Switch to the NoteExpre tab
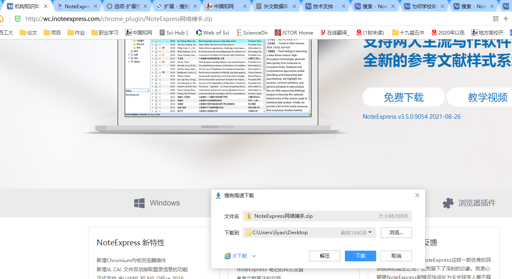512x279 pixels. (x=77, y=6)
